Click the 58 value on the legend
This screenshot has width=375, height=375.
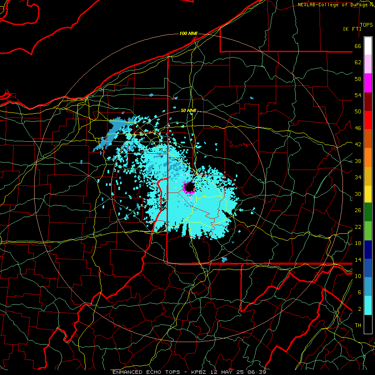click(358, 79)
